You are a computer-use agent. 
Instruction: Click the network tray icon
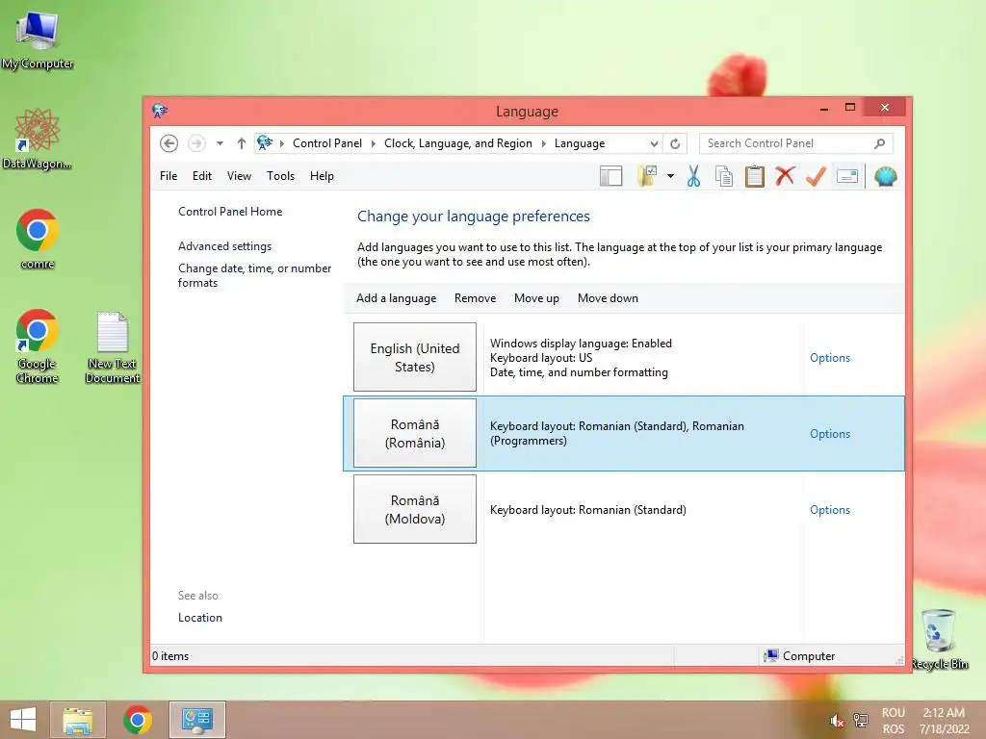click(860, 721)
